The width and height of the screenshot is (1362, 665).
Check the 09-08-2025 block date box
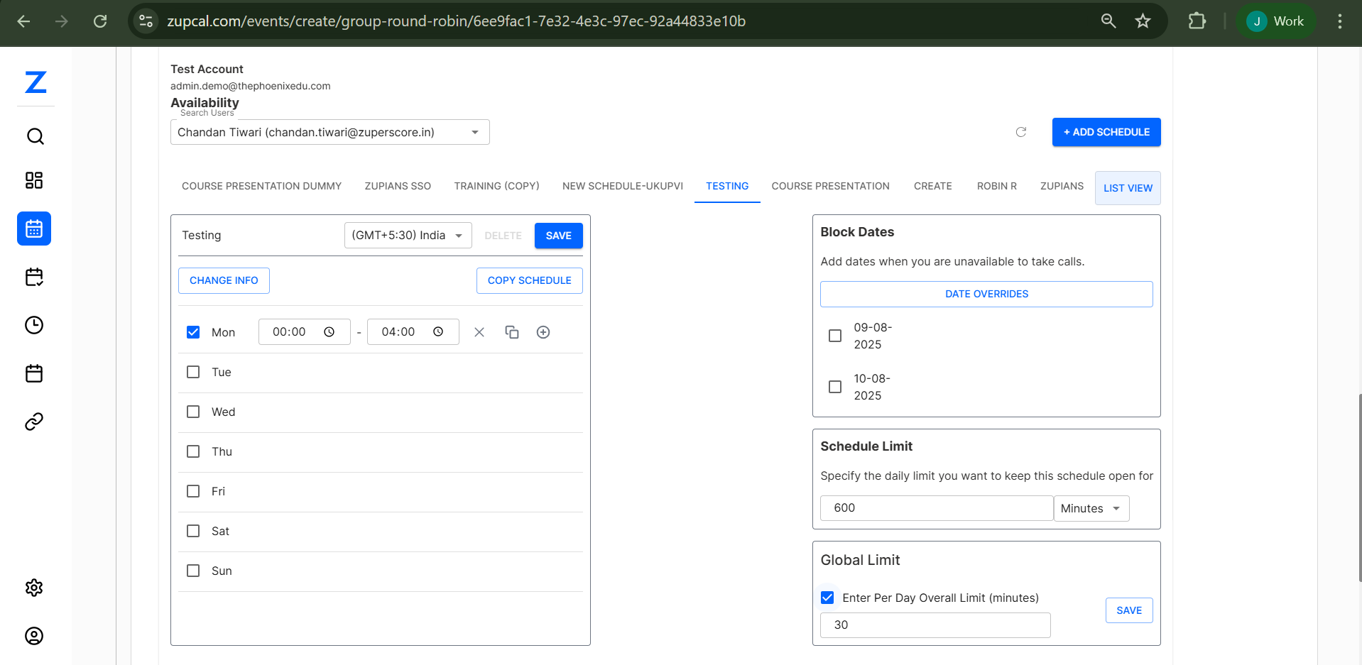(x=835, y=336)
